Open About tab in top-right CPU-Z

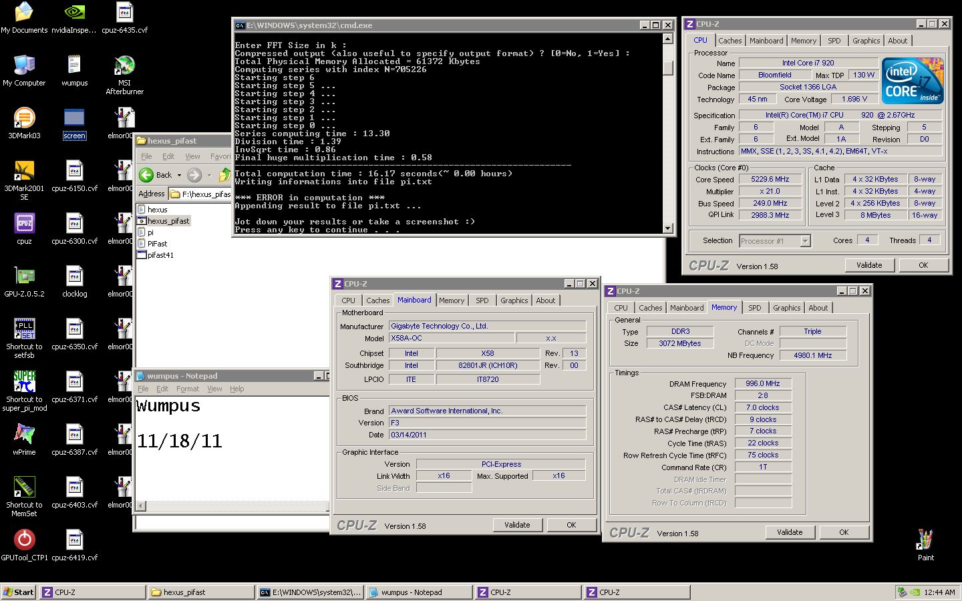[x=897, y=41]
